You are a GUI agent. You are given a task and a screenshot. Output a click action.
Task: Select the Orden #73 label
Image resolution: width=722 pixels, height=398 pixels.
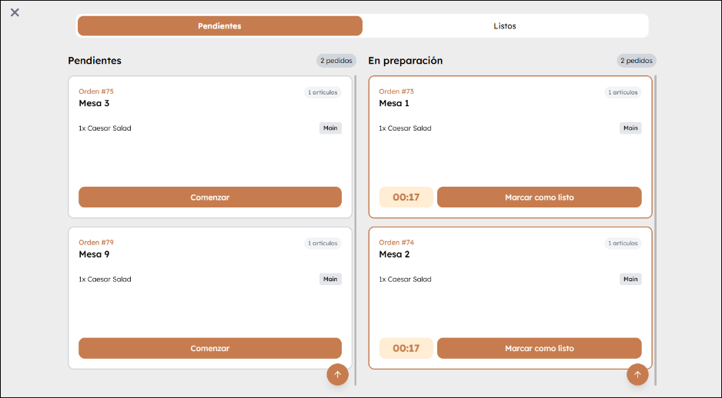pyautogui.click(x=396, y=91)
